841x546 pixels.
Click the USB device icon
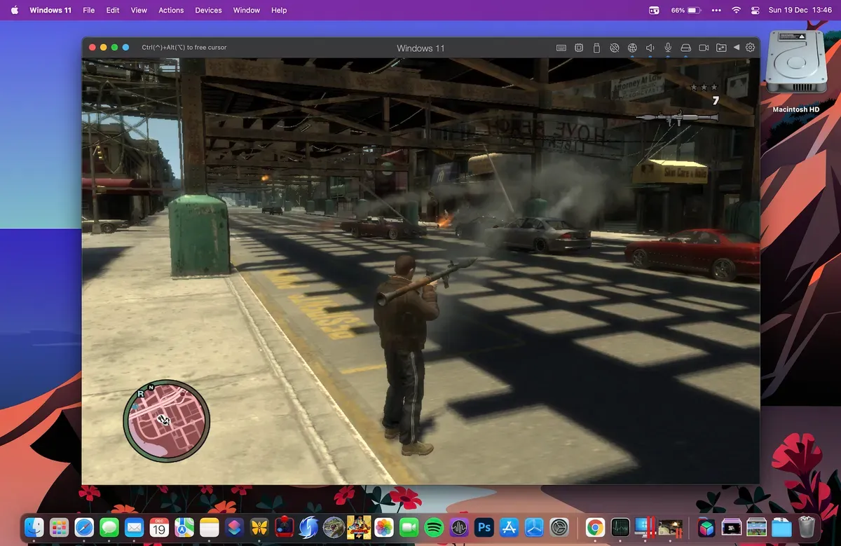point(596,48)
